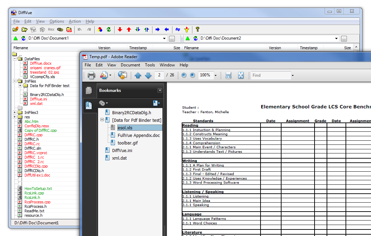
Task: Go to next page with blue down arrow
Action: pos(148,75)
